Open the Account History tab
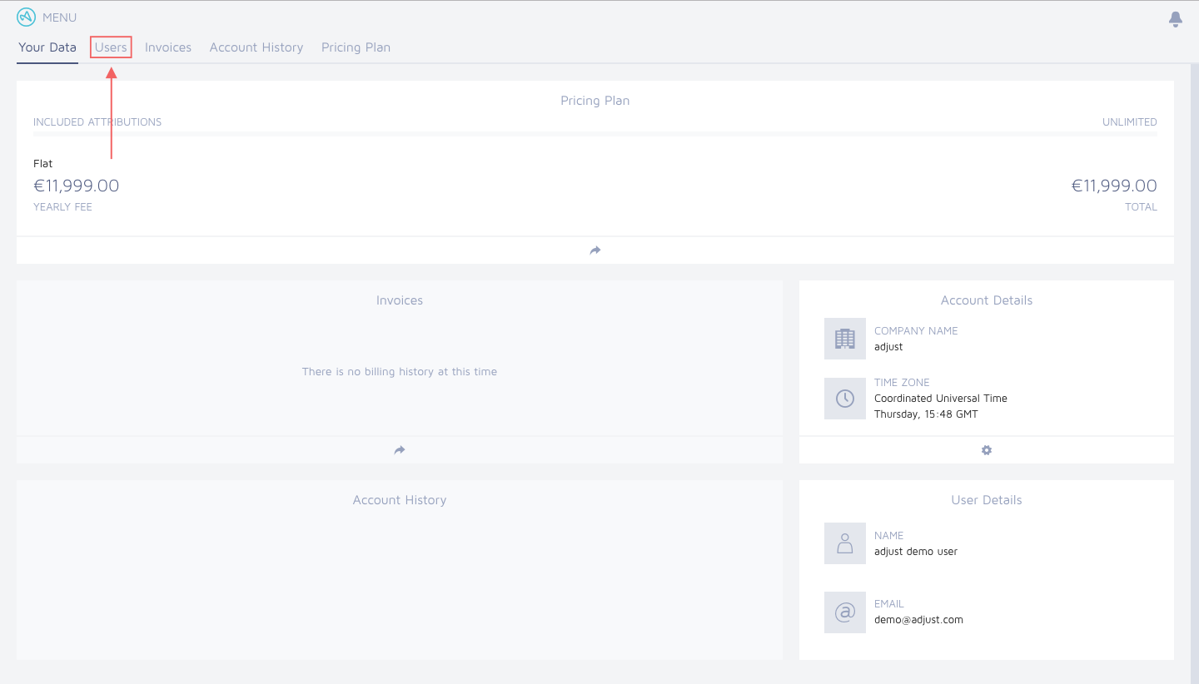Screen dimensions: 1199x684 [x=256, y=47]
